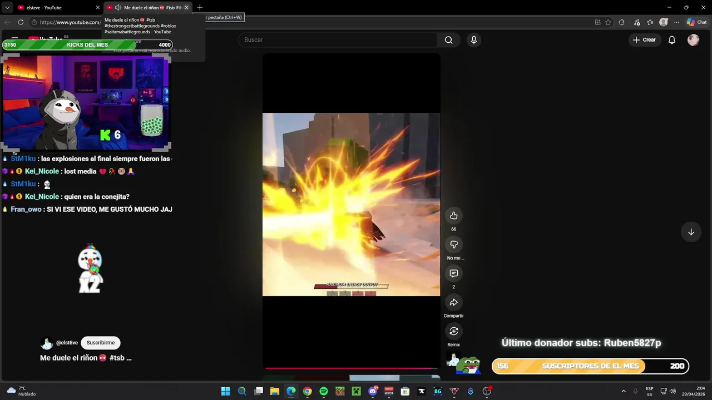Viewport: 712px width, 400px height.
Task: Open the weather widget showing 7°C
Action: [21, 391]
